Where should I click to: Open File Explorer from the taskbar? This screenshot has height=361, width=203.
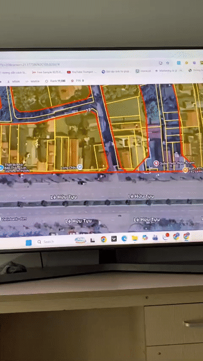pos(135,238)
